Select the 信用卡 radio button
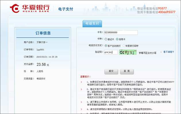Screen dimensions: 181x114 point(117,39)
